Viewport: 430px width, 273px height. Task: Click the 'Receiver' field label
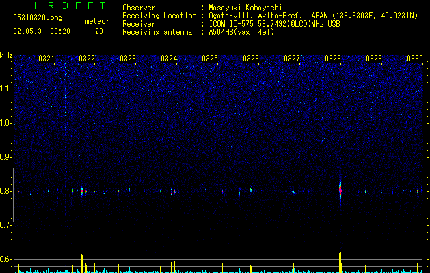pos(139,24)
